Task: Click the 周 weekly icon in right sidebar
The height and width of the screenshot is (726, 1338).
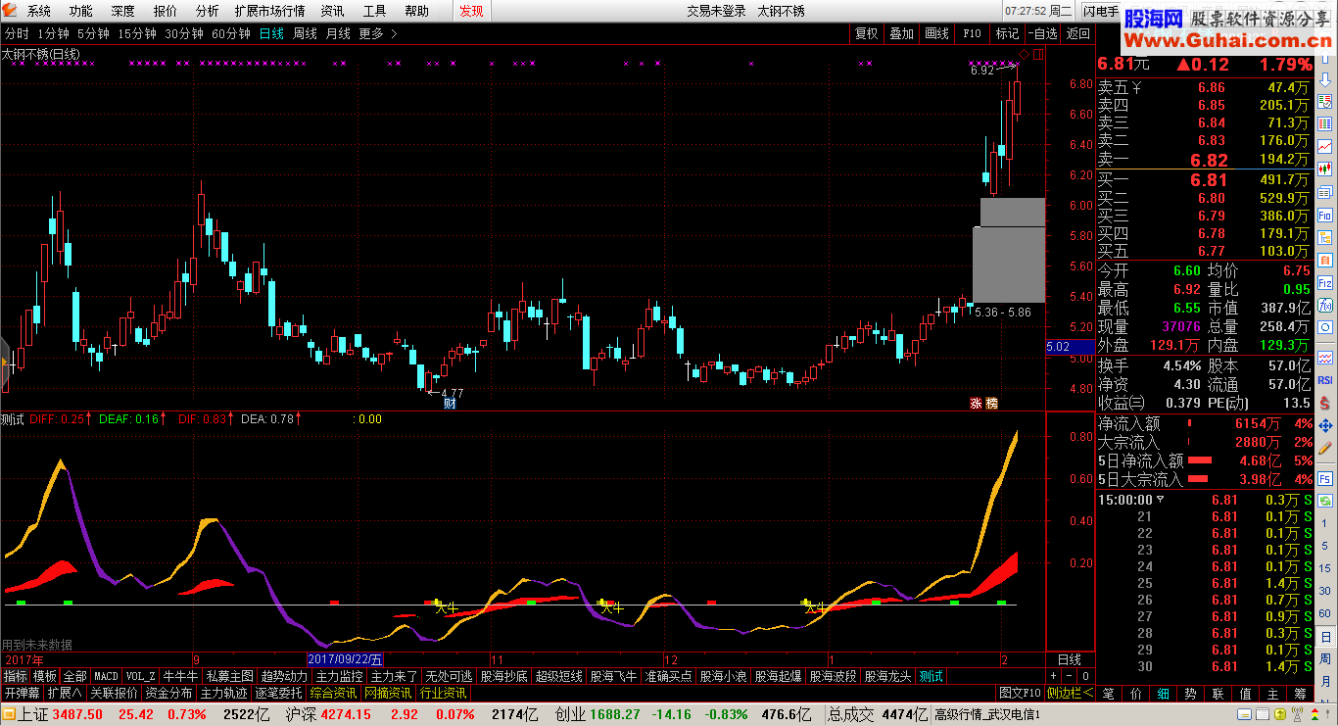Action: pyautogui.click(x=1324, y=658)
